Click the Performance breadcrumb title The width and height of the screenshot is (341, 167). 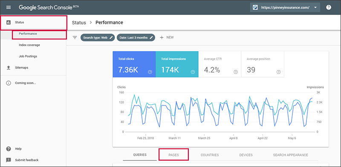[109, 23]
